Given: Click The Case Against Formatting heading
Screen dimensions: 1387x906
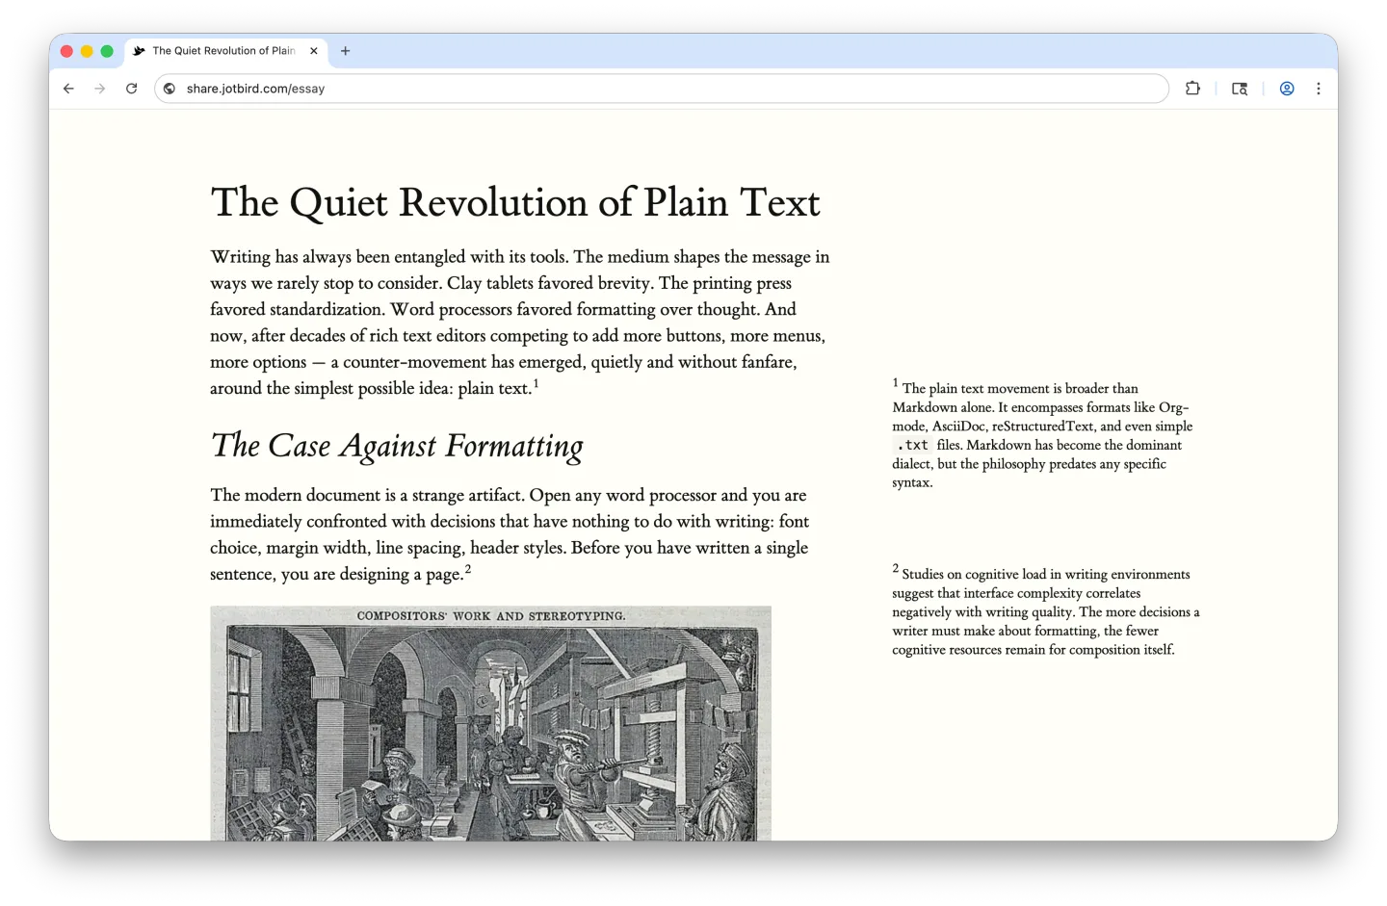Looking at the screenshot, I should point(396,446).
